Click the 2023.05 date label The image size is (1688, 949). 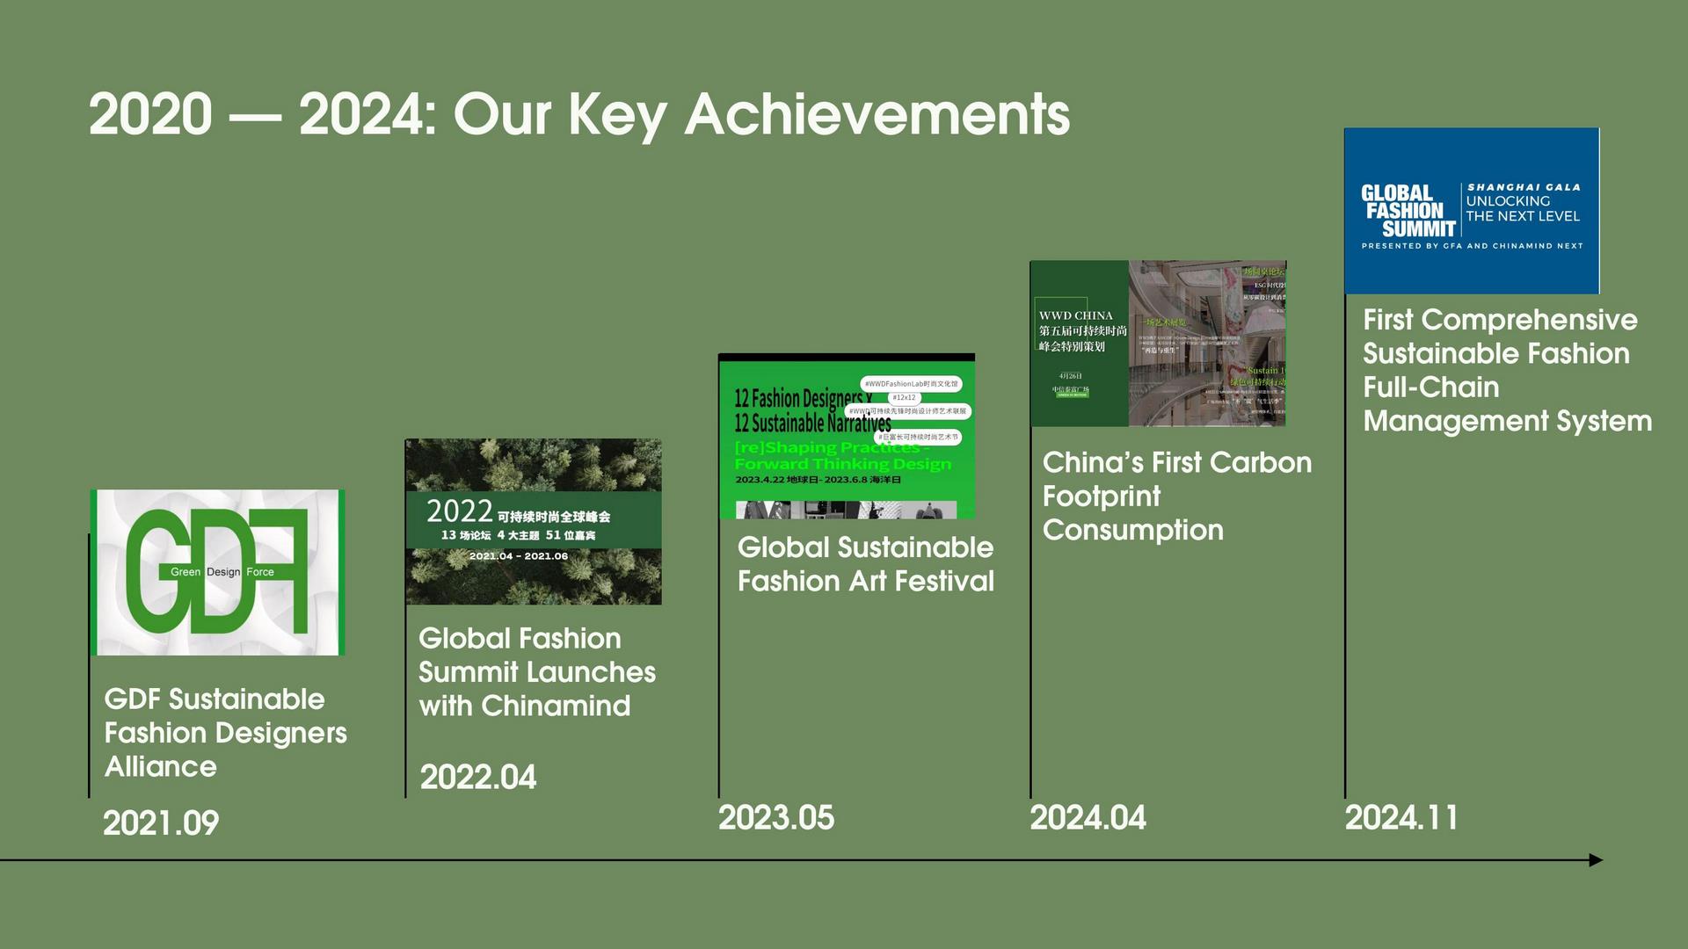click(776, 818)
